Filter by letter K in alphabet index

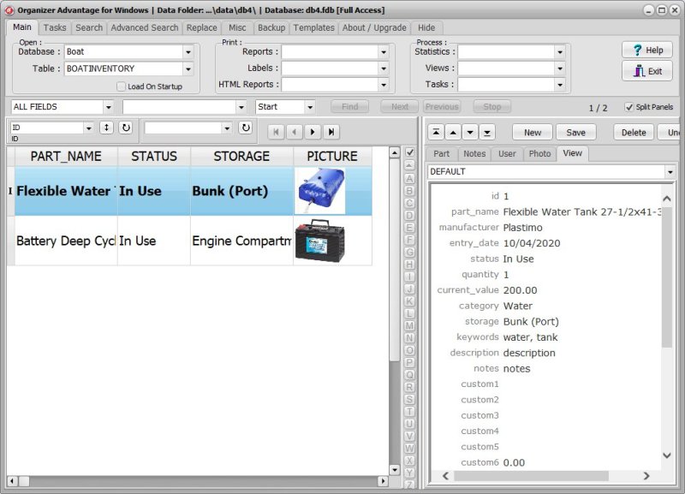coord(409,301)
